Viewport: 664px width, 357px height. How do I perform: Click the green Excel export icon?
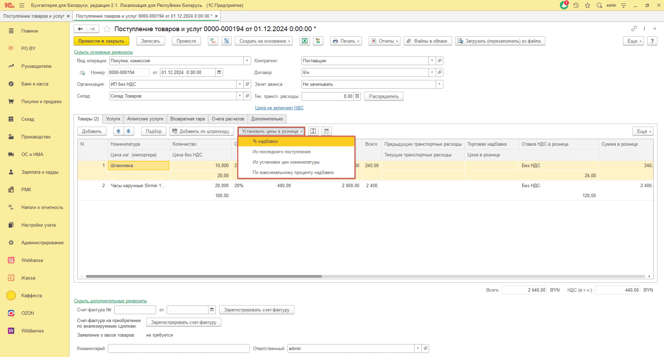[x=305, y=41]
